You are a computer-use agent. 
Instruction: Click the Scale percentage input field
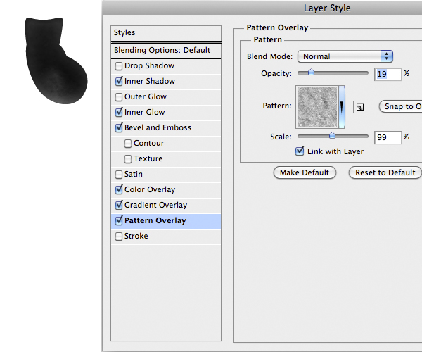coord(387,137)
